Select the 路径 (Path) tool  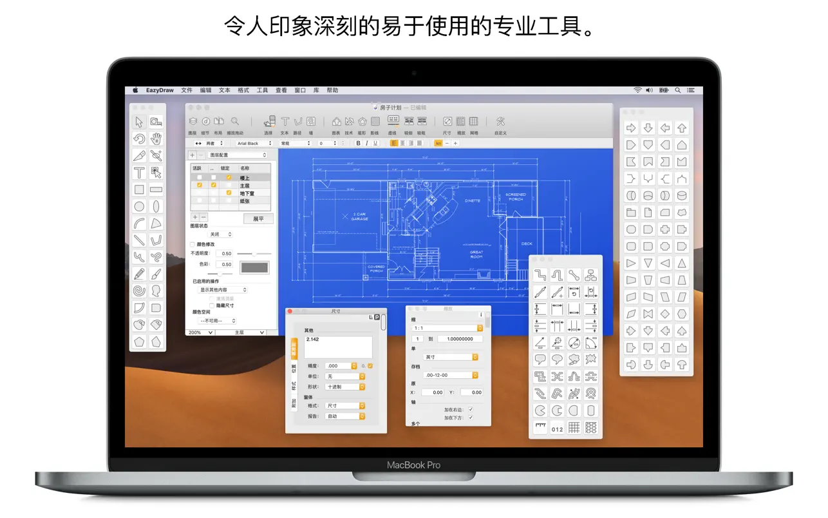(x=297, y=121)
